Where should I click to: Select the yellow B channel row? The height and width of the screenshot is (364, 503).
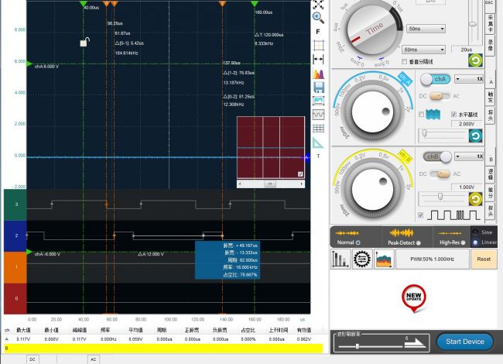click(163, 349)
